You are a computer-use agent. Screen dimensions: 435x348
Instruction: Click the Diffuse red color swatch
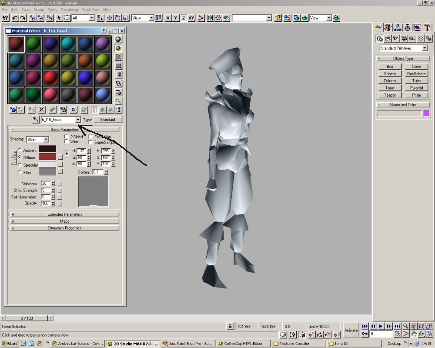[47, 157]
